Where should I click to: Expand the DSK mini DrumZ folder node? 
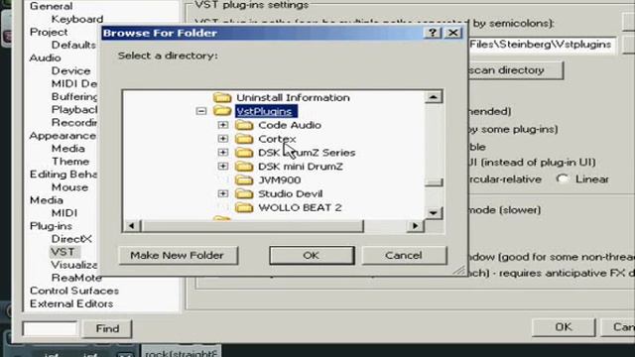(x=222, y=167)
